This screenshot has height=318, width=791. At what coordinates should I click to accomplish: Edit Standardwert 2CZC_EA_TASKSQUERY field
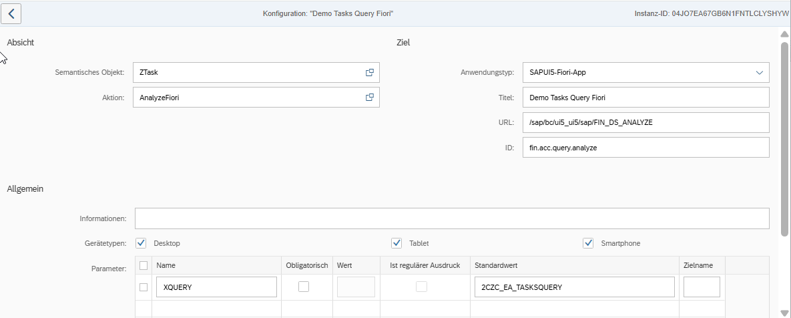pyautogui.click(x=575, y=287)
